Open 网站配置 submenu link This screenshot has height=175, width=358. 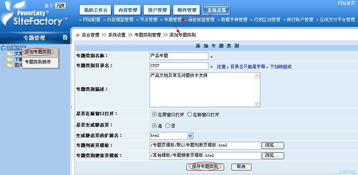[92, 20]
